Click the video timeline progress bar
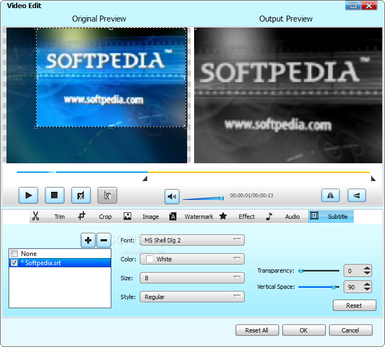Image resolution: width=385 pixels, height=347 pixels. click(193, 172)
